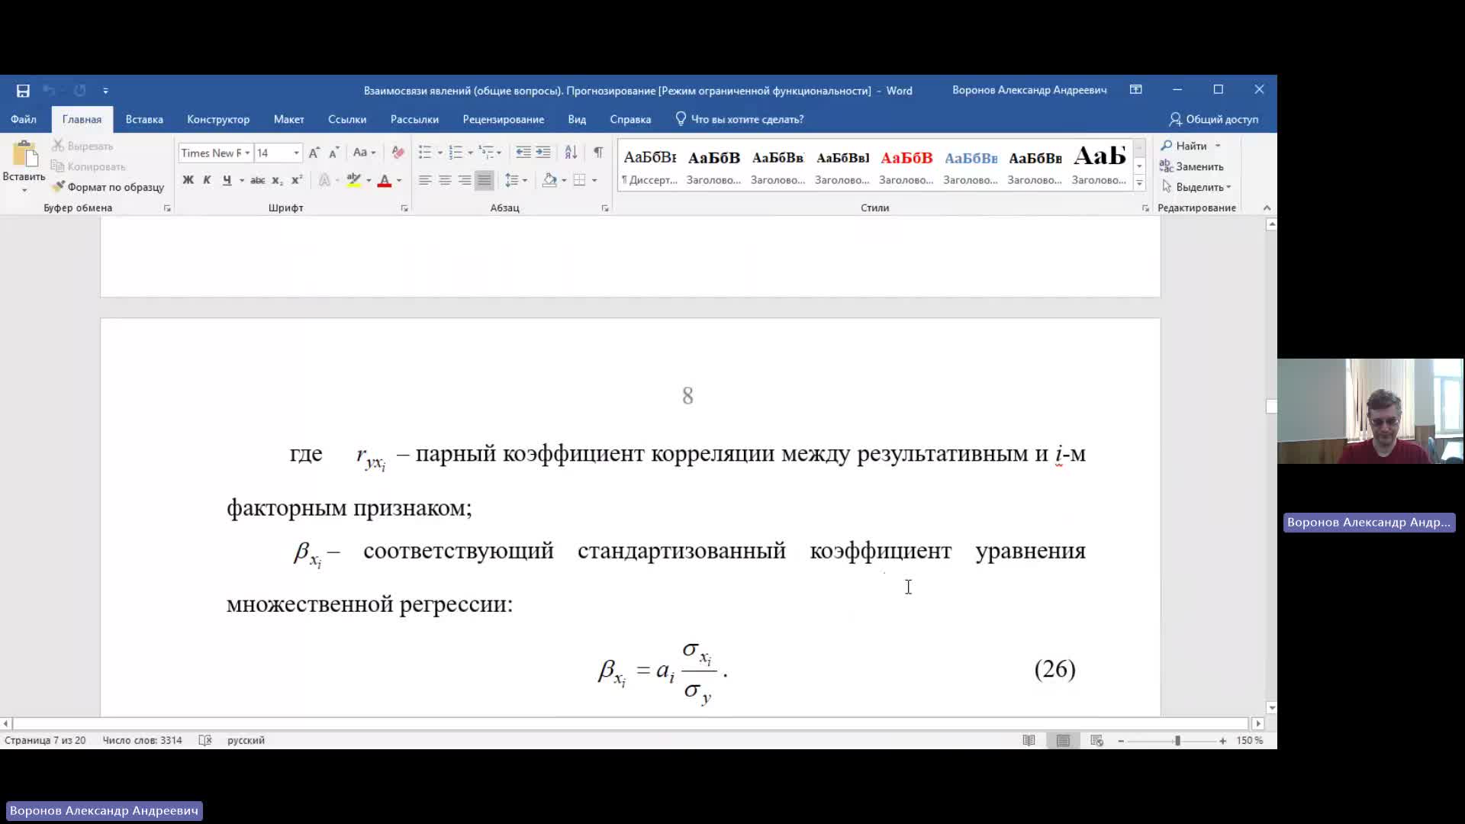Click Format Painter (Формат по образцу)
The width and height of the screenshot is (1465, 824).
click(108, 187)
